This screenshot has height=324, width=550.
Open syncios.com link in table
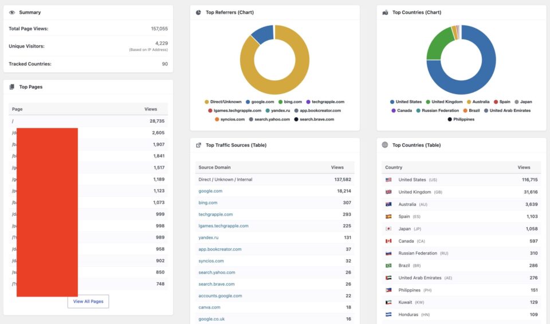211,261
